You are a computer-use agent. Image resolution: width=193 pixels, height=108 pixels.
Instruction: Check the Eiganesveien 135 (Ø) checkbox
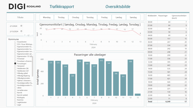(15, 56)
